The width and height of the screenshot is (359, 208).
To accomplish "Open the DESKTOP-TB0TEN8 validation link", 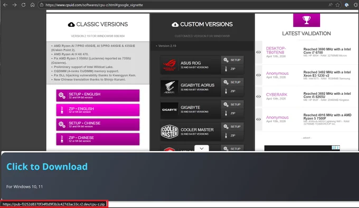I will coord(276,51).
